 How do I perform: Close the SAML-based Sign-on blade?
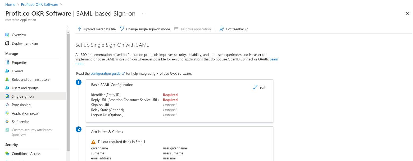point(407,13)
